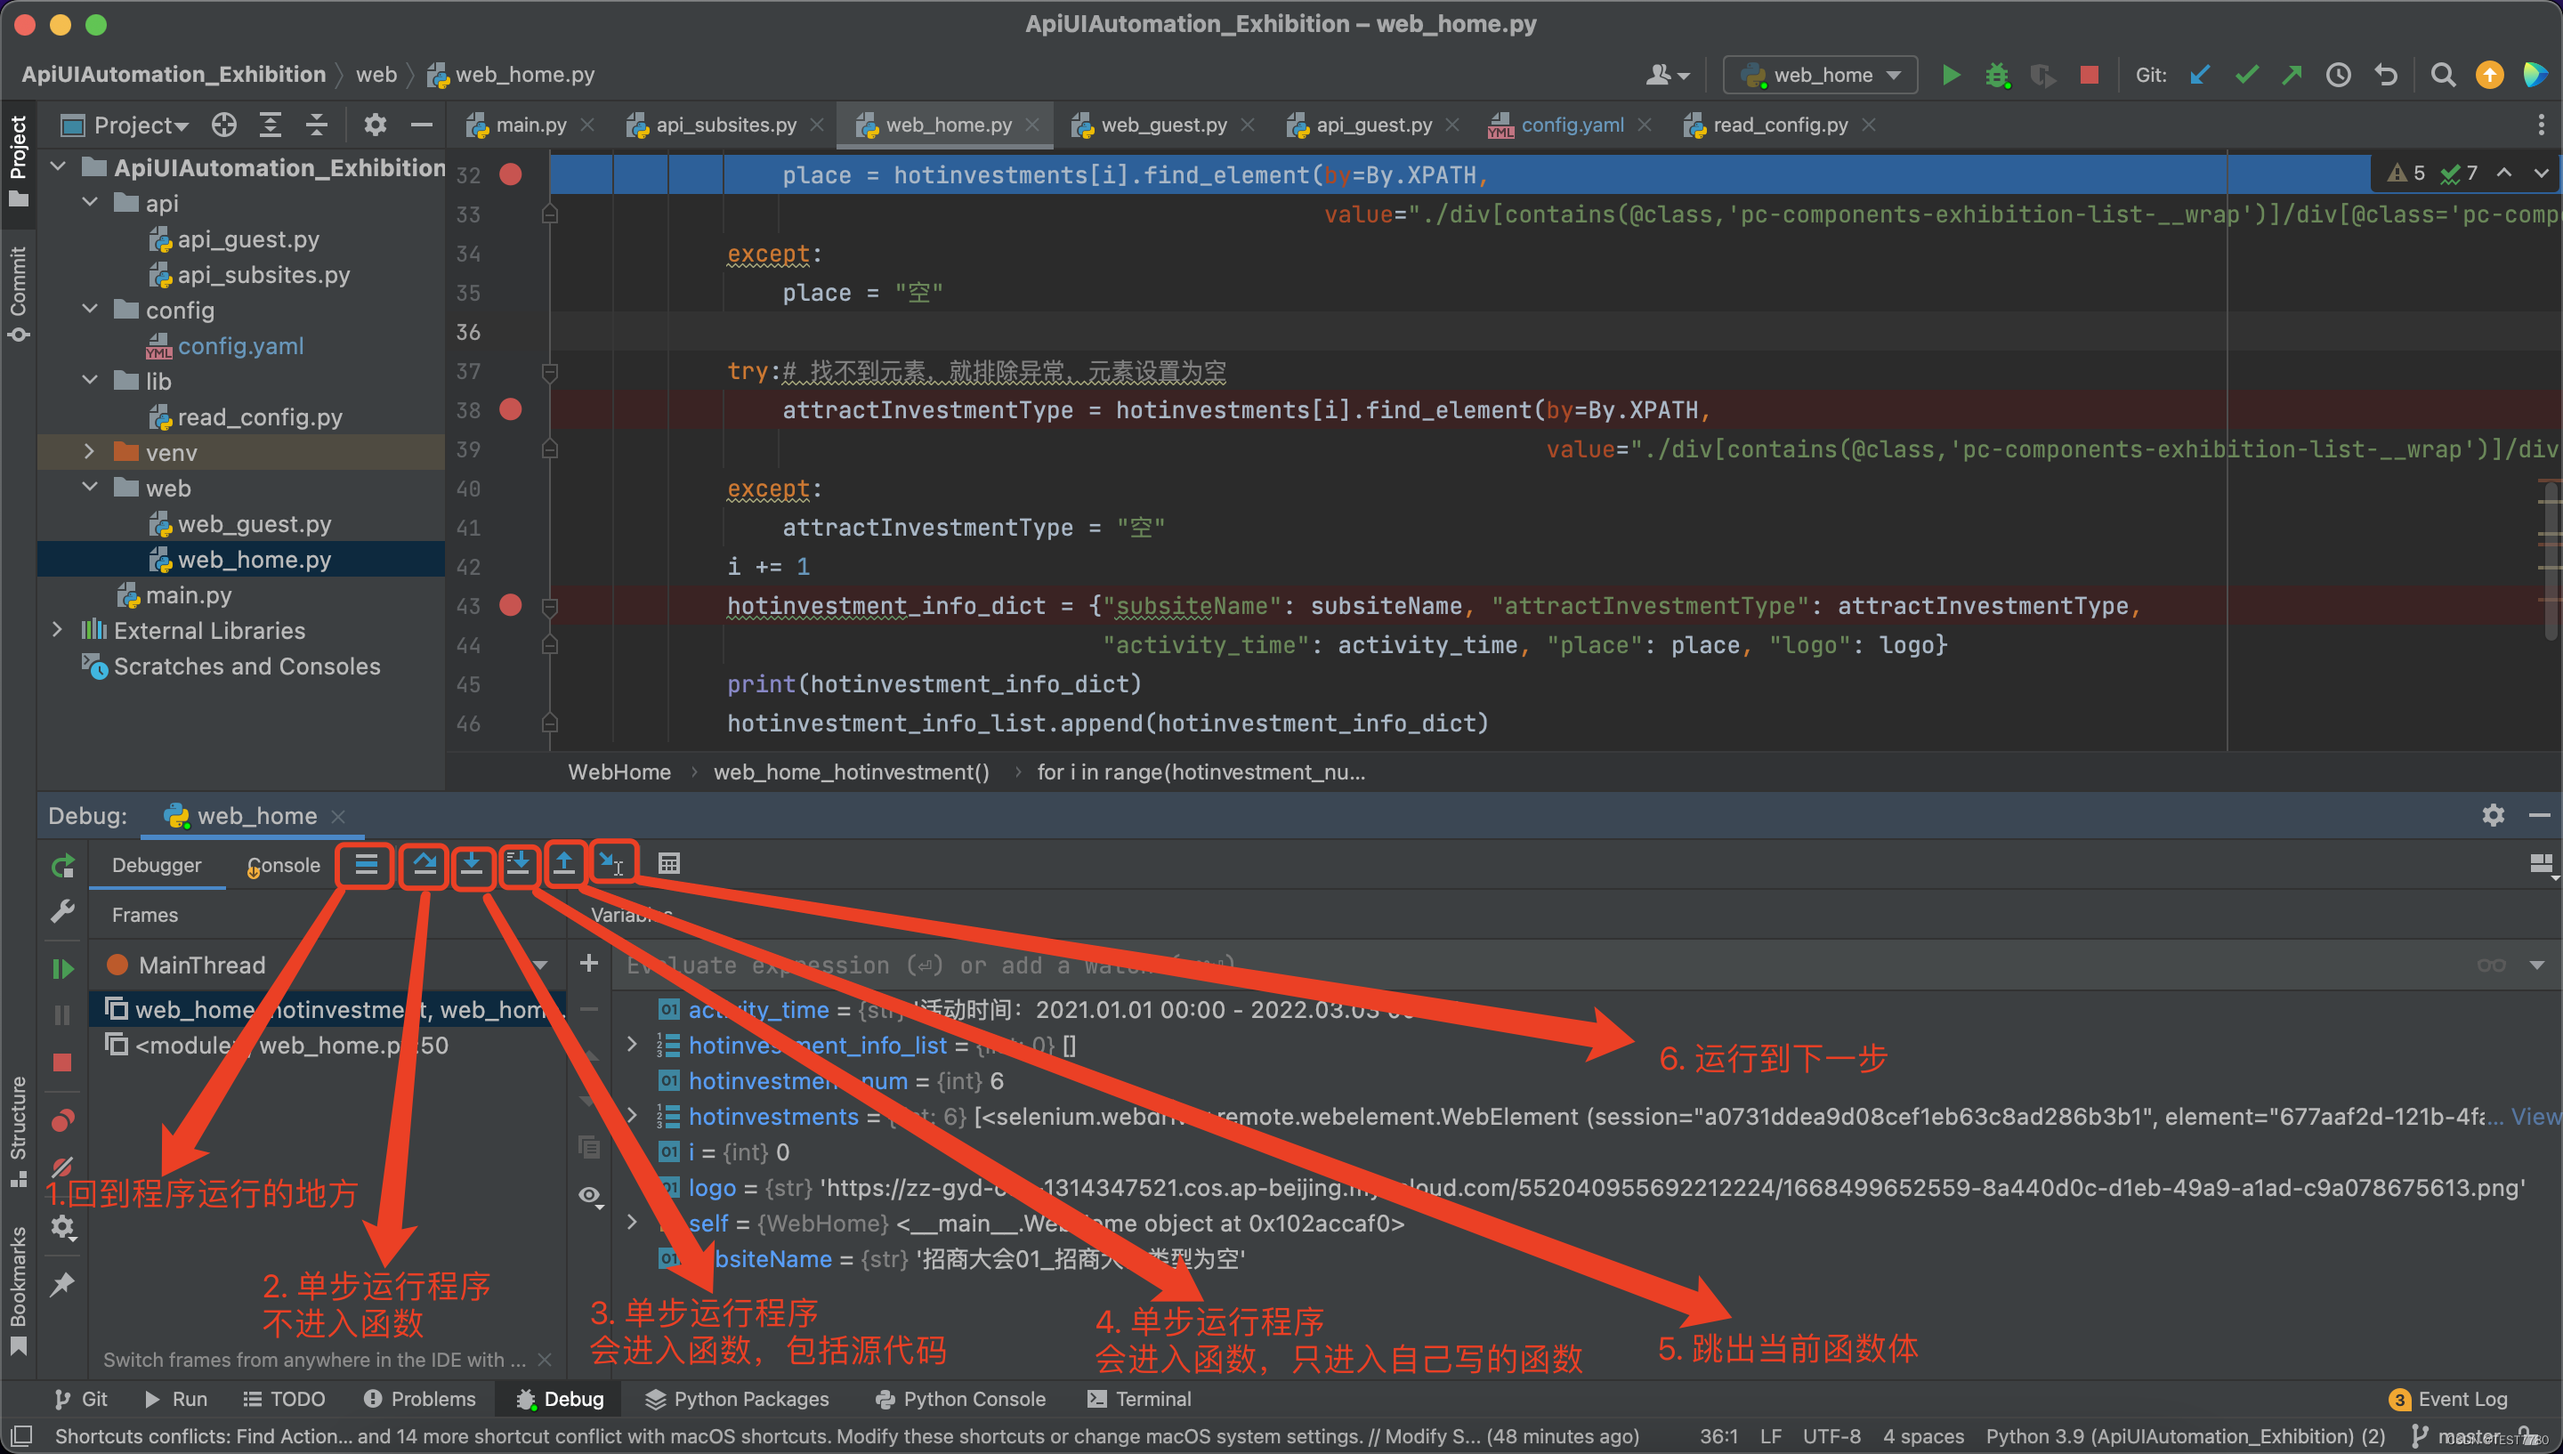Click the Step Over toolbar icon
Screen dimensions: 2563x1454
click(x=424, y=865)
